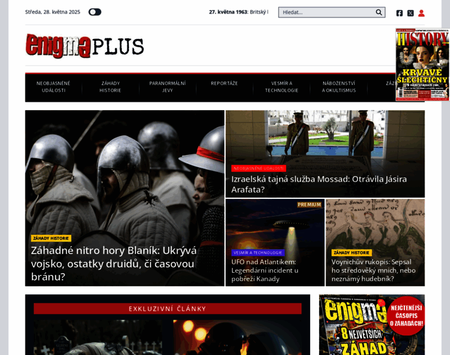Click the Premium badge on UFO article

pyautogui.click(x=309, y=205)
